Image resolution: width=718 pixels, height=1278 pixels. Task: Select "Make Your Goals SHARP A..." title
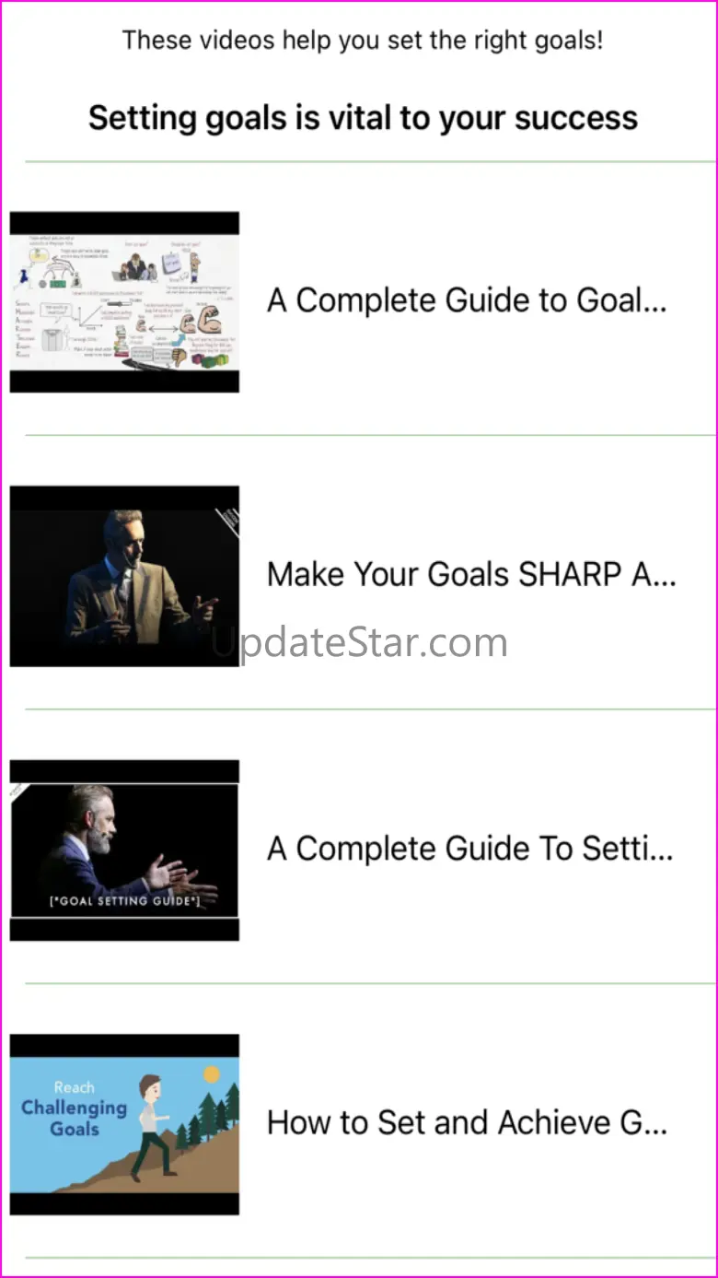pyautogui.click(x=471, y=574)
